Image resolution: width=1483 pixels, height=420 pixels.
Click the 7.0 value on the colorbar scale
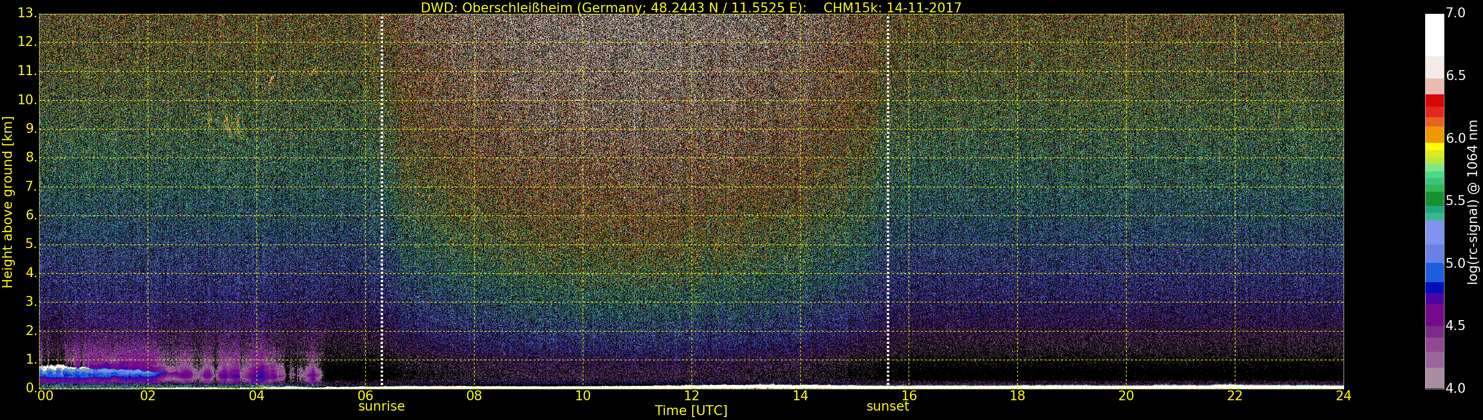[x=1455, y=13]
